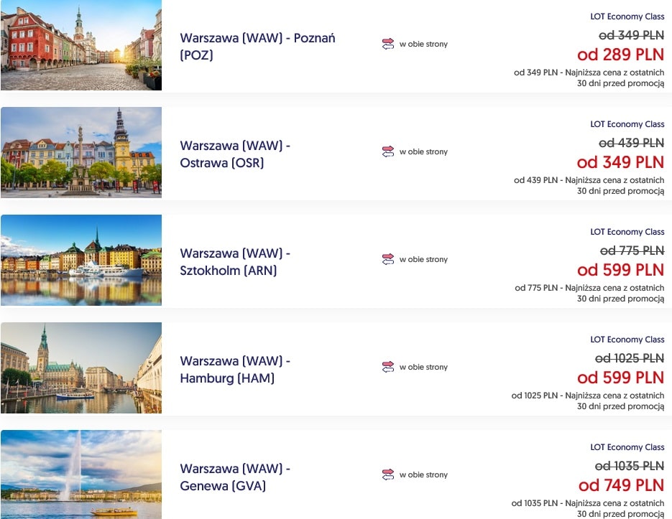Click the od 349 PLN red price
Viewport: 672px width, 519px height.
pos(620,162)
